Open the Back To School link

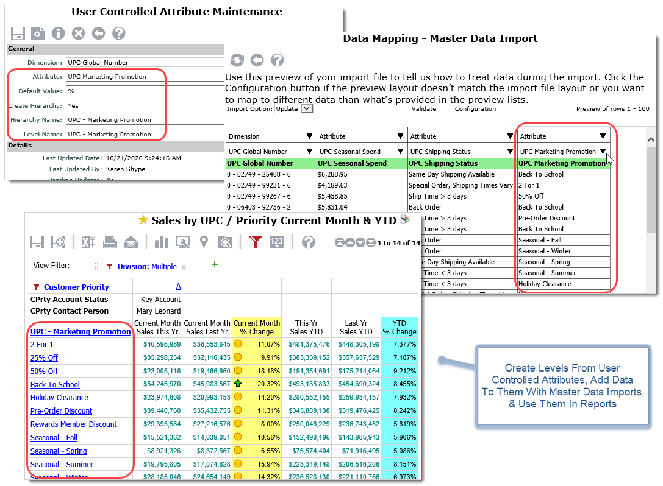(55, 385)
